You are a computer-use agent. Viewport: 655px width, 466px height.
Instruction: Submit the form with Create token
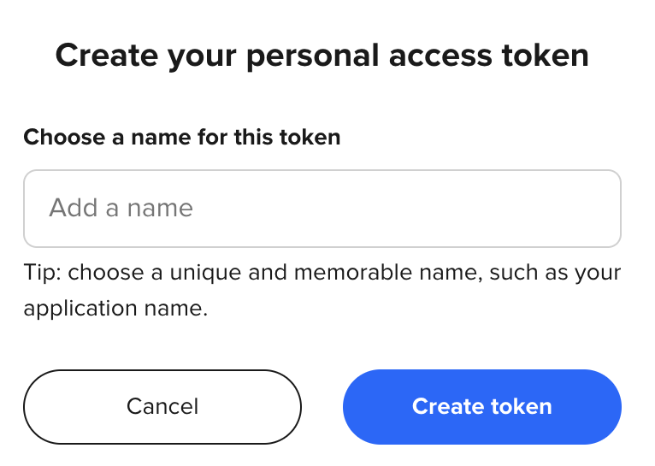[x=481, y=407]
